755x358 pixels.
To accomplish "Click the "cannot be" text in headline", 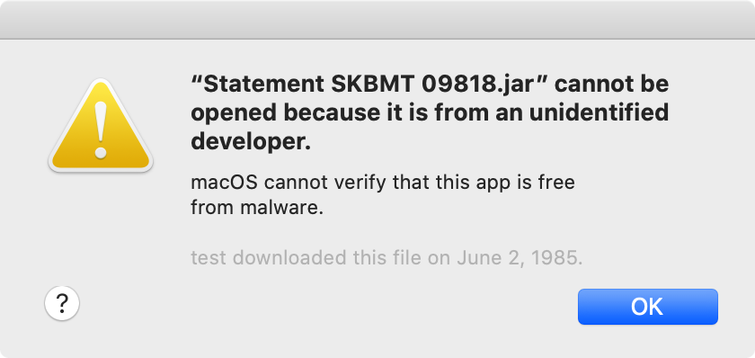I will pyautogui.click(x=611, y=85).
